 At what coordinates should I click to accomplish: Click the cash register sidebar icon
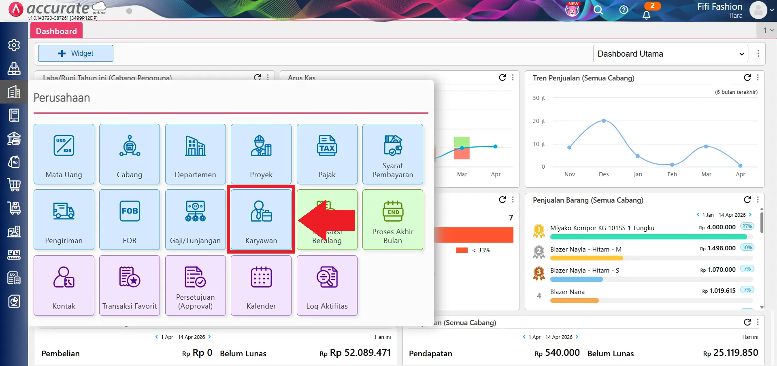(14, 68)
